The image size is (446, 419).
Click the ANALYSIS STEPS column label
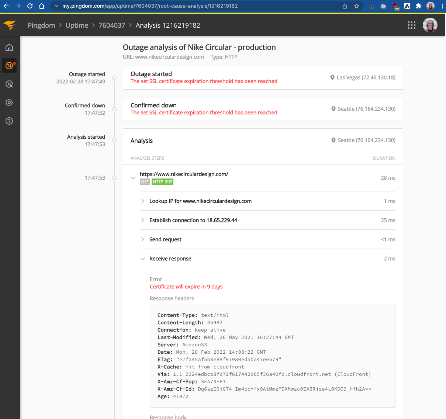point(147,158)
